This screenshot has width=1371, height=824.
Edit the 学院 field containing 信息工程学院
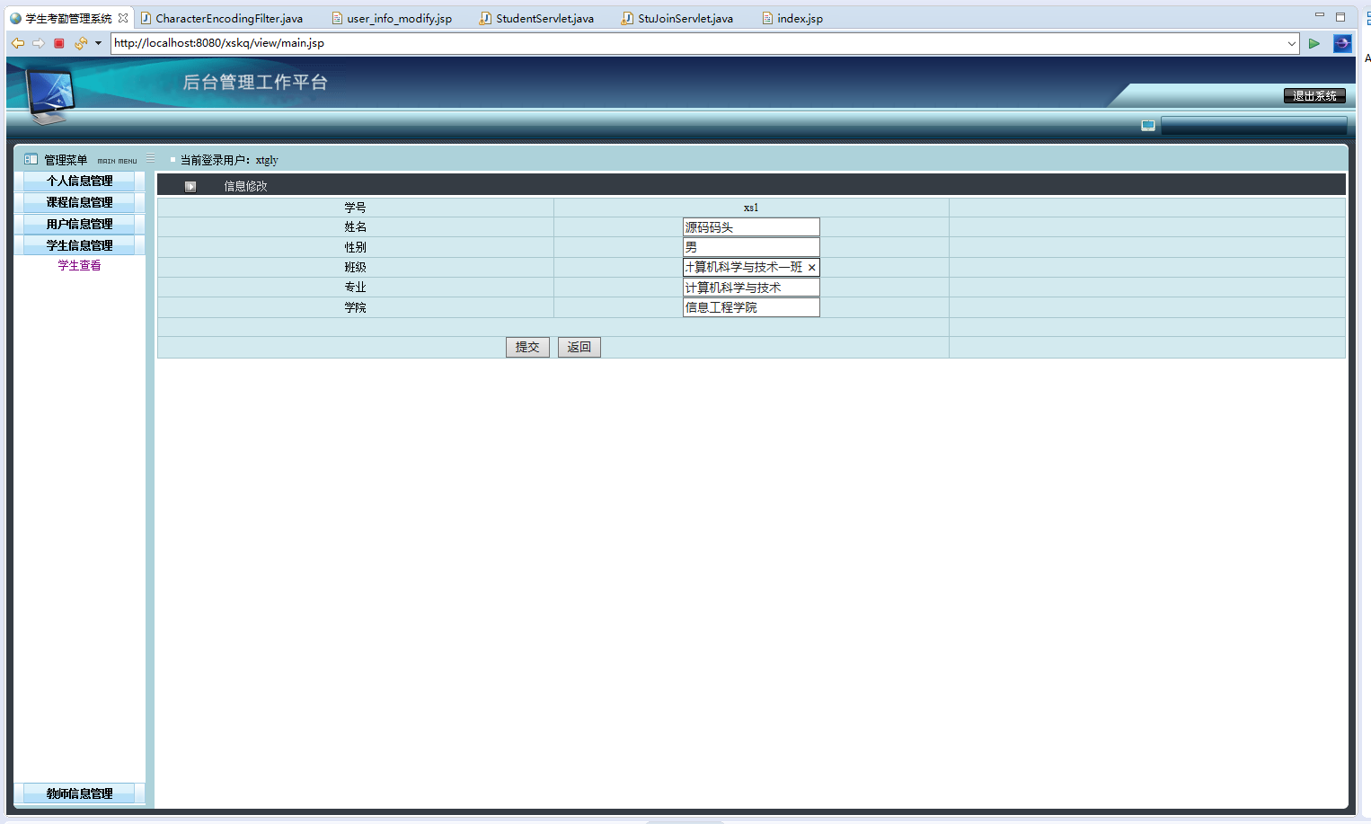pos(751,307)
